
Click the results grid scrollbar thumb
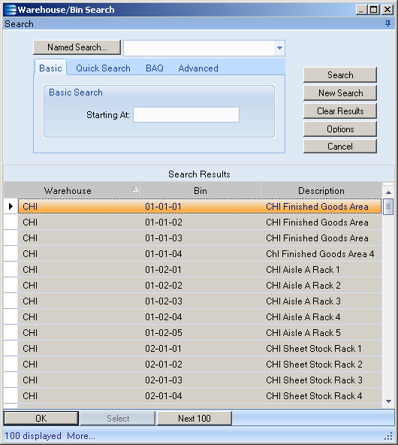[388, 207]
